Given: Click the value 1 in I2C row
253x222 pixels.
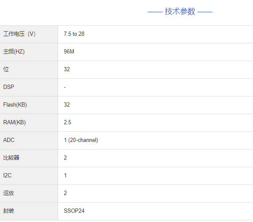Looking at the screenshot, I should tap(65, 175).
